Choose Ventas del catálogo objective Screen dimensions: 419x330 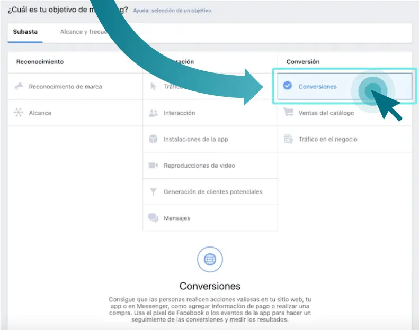(326, 113)
